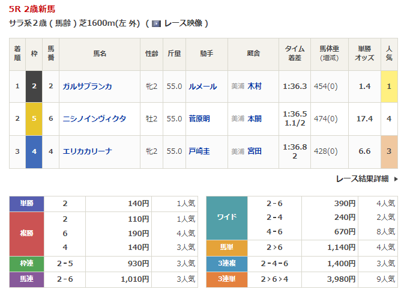Viewport: 407px width, 292px height.
Task: Click the black frame number 2 box
Action: click(x=34, y=87)
